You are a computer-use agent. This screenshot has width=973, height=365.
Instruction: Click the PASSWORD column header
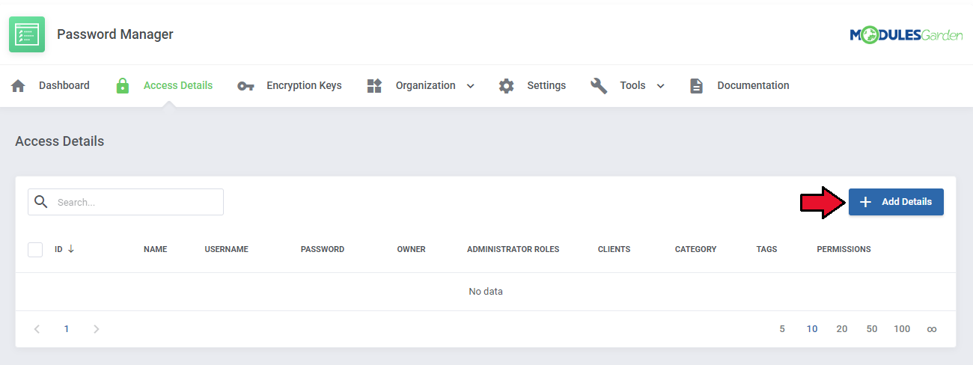coord(323,249)
